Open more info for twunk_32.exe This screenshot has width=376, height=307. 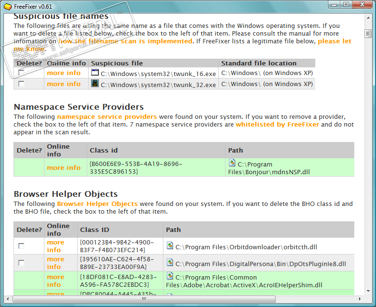click(64, 84)
